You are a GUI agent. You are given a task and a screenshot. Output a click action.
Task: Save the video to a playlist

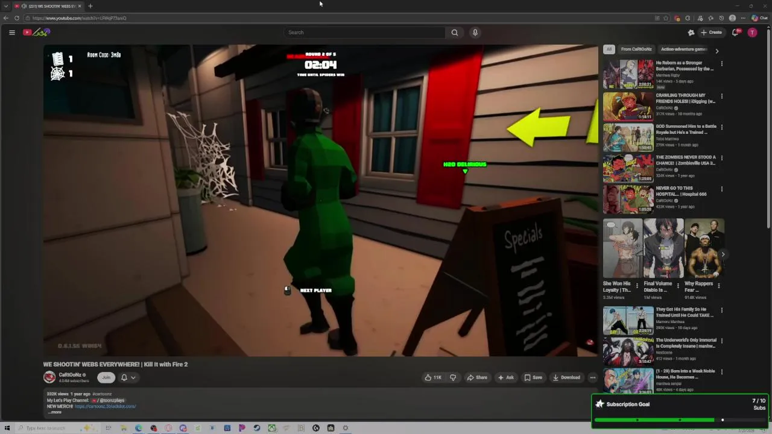click(x=533, y=377)
